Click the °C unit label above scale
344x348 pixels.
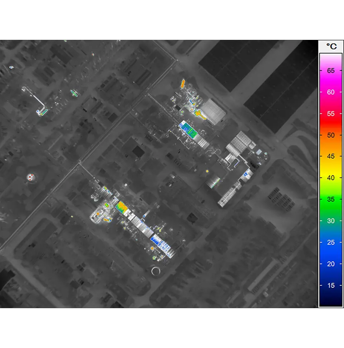coord(331,46)
